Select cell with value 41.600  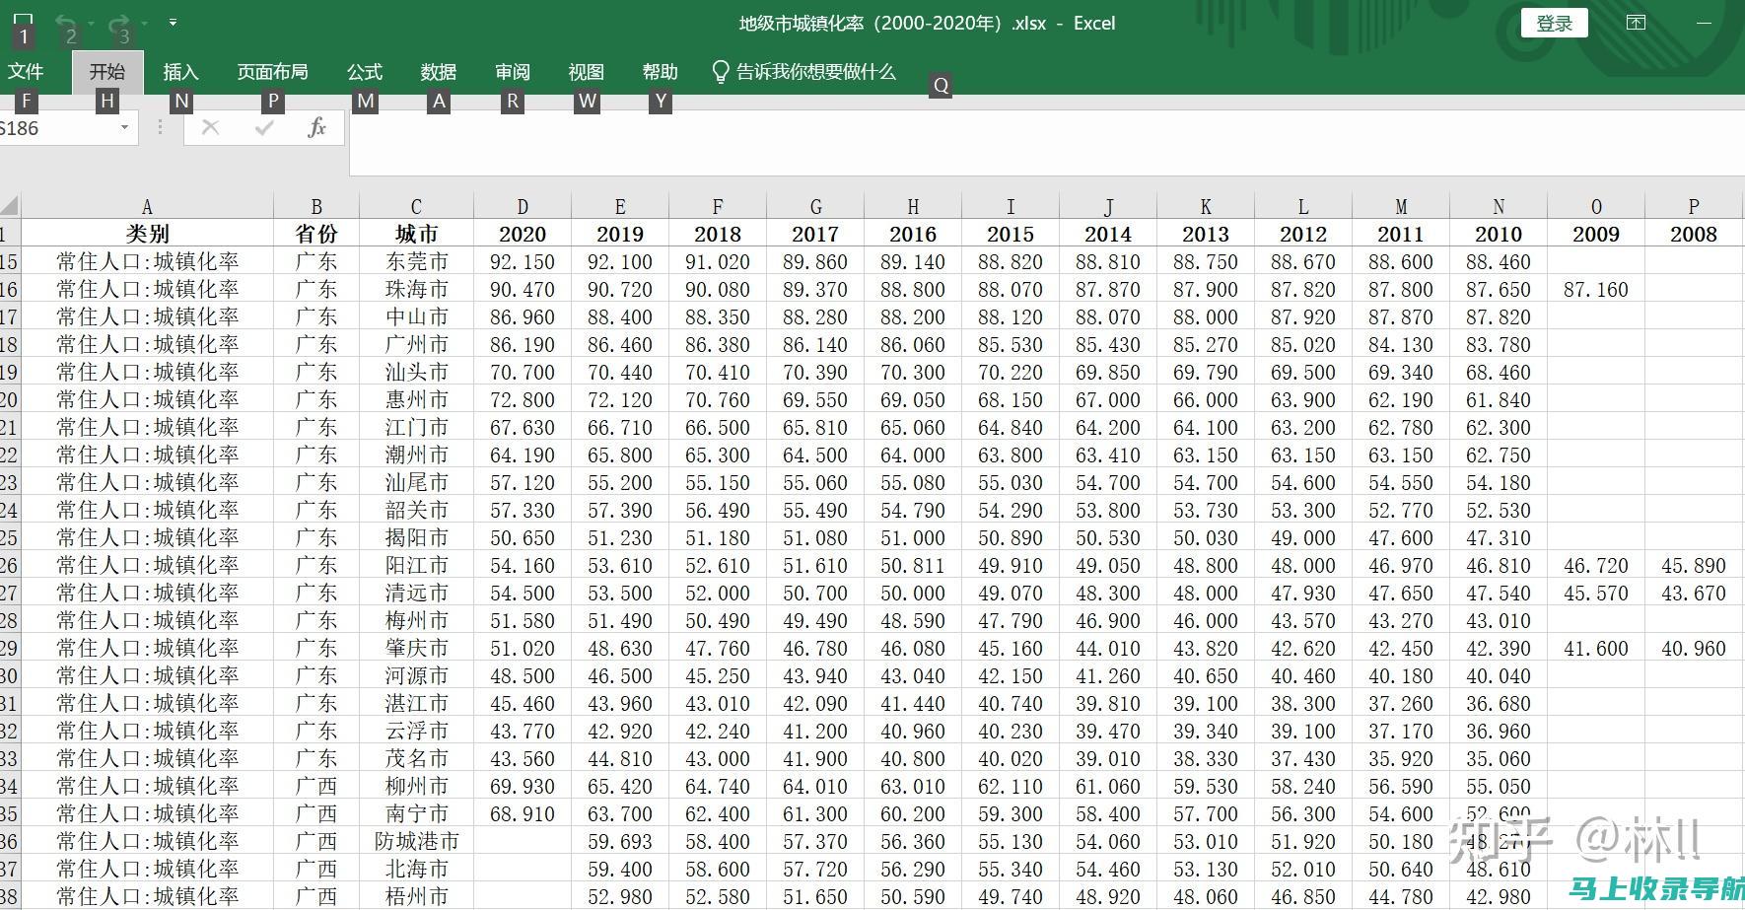tap(1596, 648)
